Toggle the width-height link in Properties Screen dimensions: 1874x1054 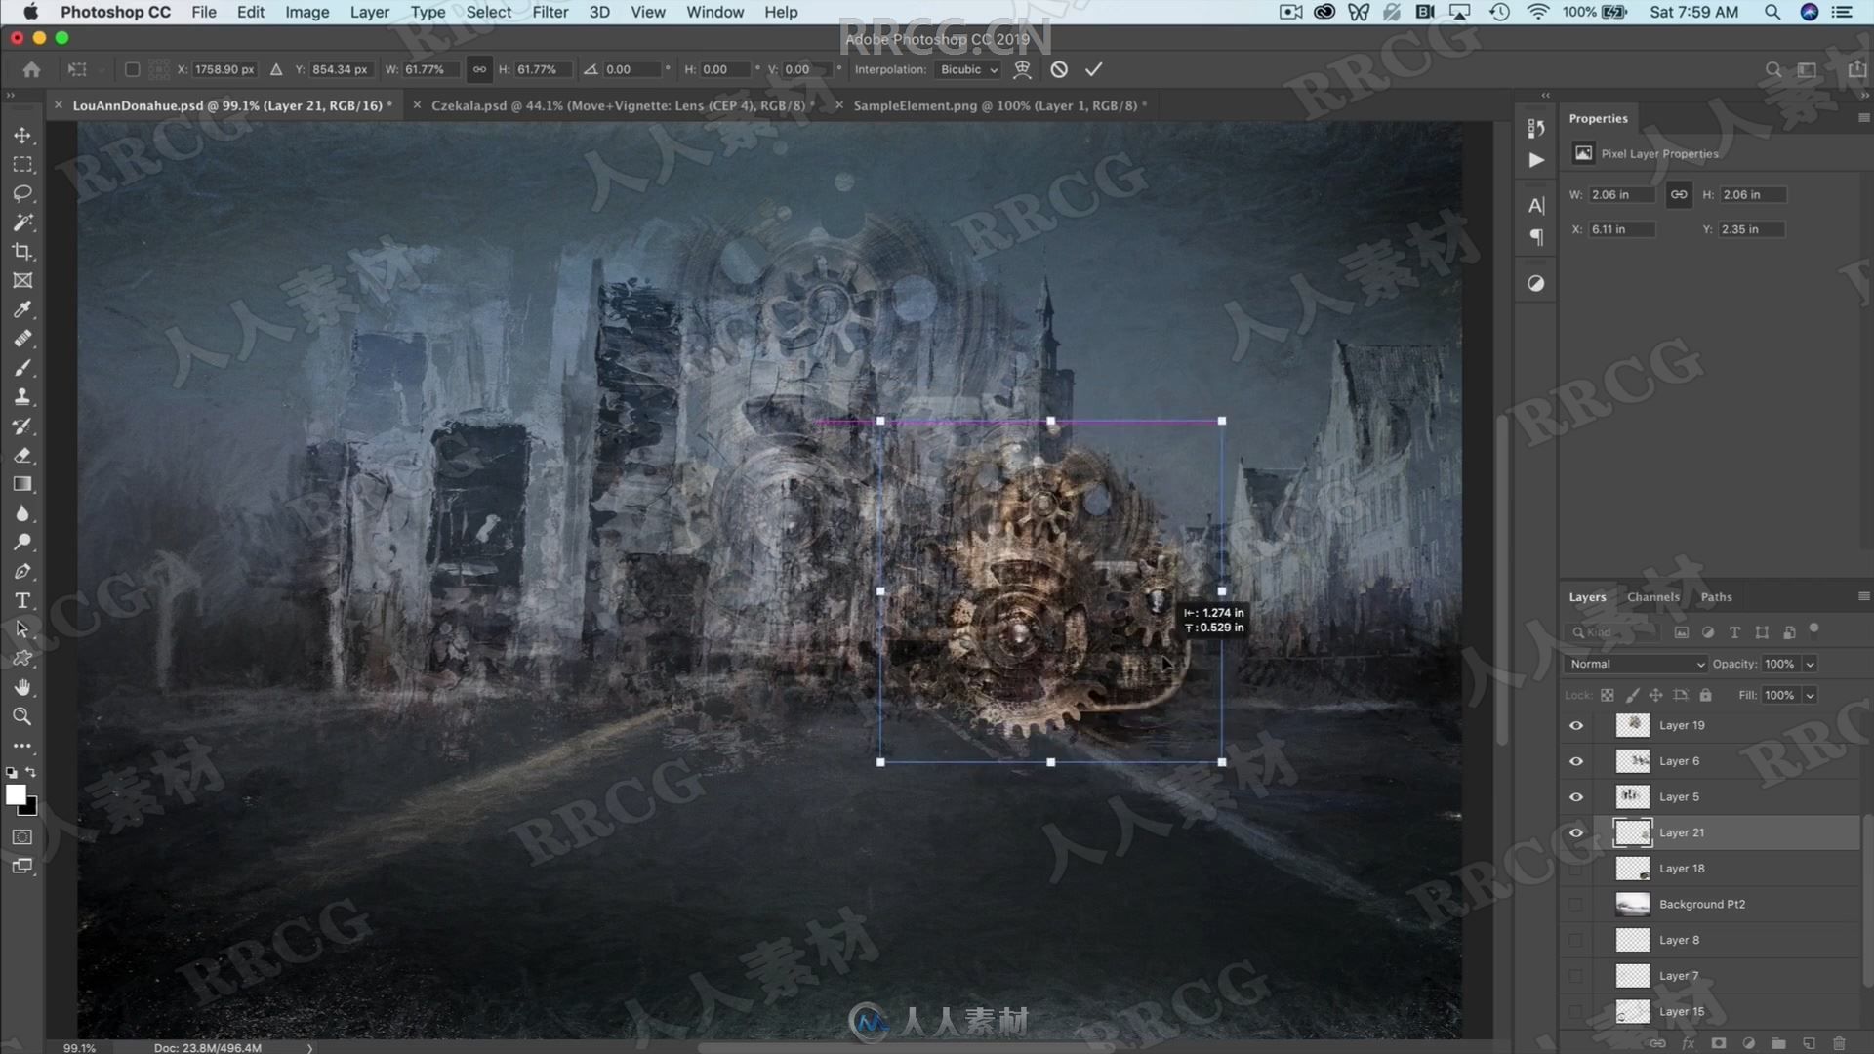coord(1679,194)
